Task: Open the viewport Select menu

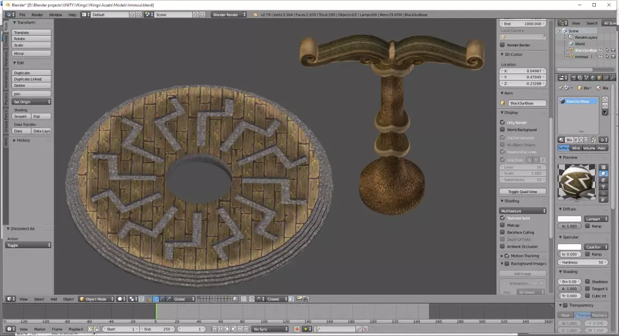Action: point(39,299)
